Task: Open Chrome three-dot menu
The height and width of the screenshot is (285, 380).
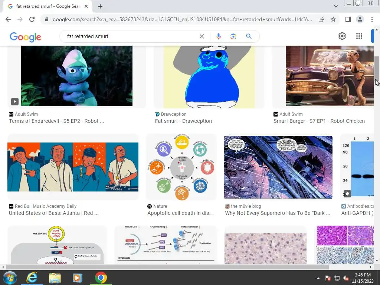Action: 372,19
